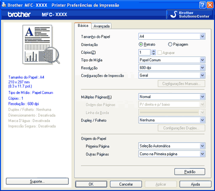This screenshot has height=191, width=215.
Task: Click the 'Tamanho do Papel : A4' summary text
Action: click(26, 77)
